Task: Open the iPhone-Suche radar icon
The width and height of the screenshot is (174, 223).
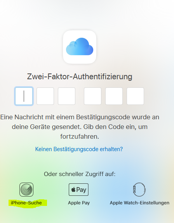Action: pos(26,190)
